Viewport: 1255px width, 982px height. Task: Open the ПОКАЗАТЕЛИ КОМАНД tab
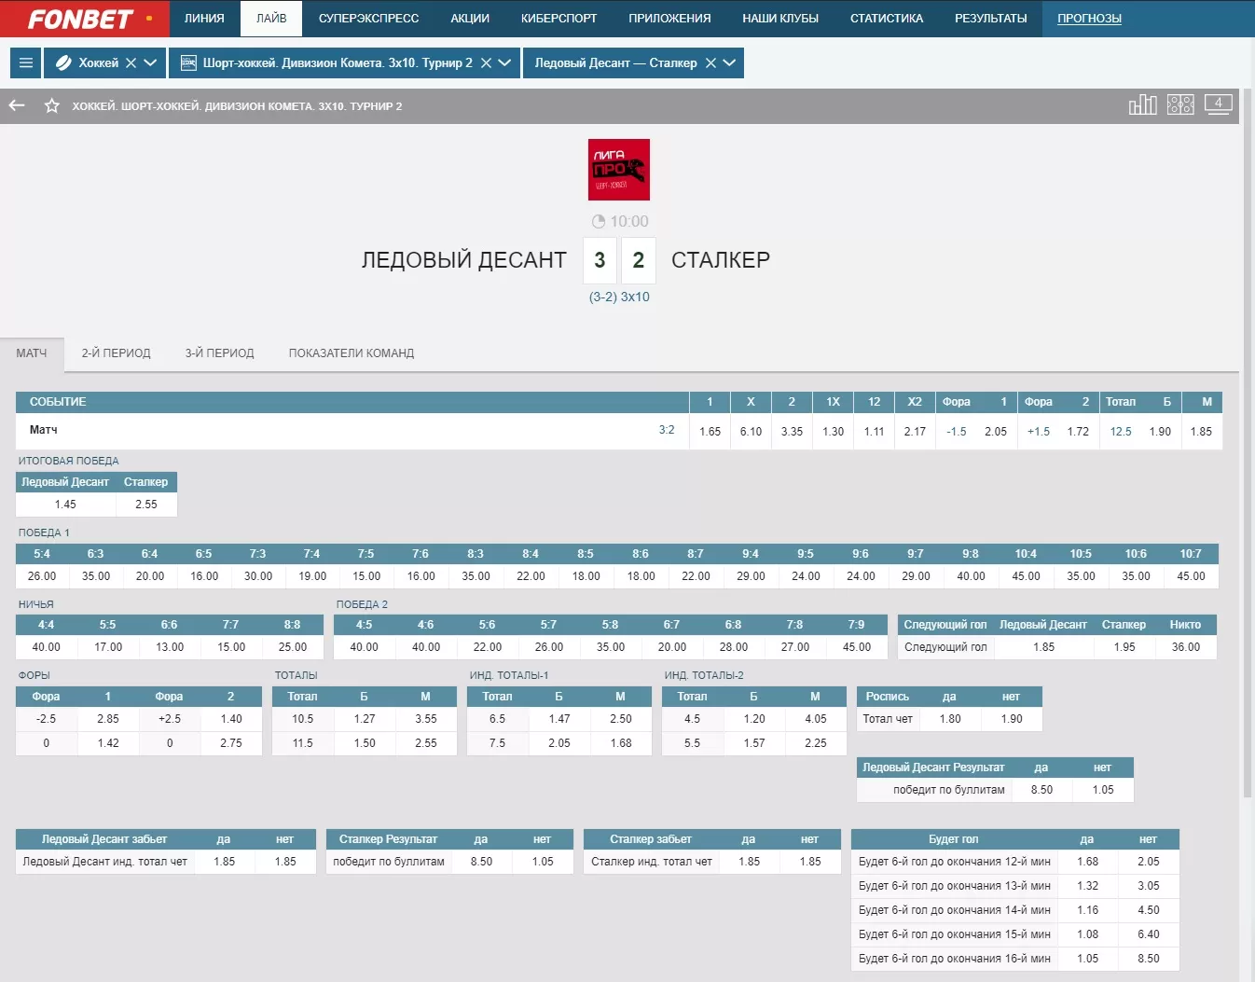[351, 353]
